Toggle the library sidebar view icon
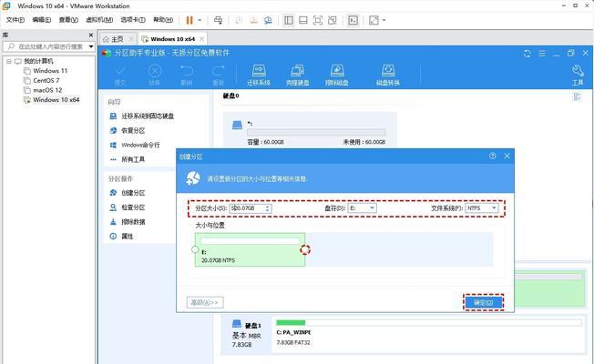 pyautogui.click(x=289, y=20)
